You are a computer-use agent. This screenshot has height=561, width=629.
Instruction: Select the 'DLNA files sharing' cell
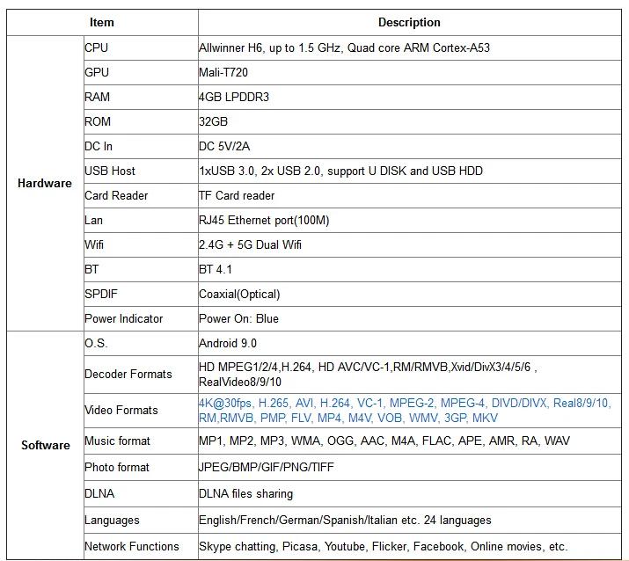[246, 493]
